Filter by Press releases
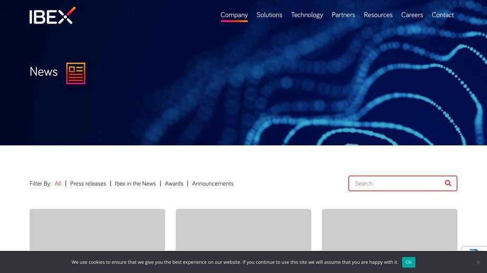The height and width of the screenshot is (273, 487). [88, 183]
